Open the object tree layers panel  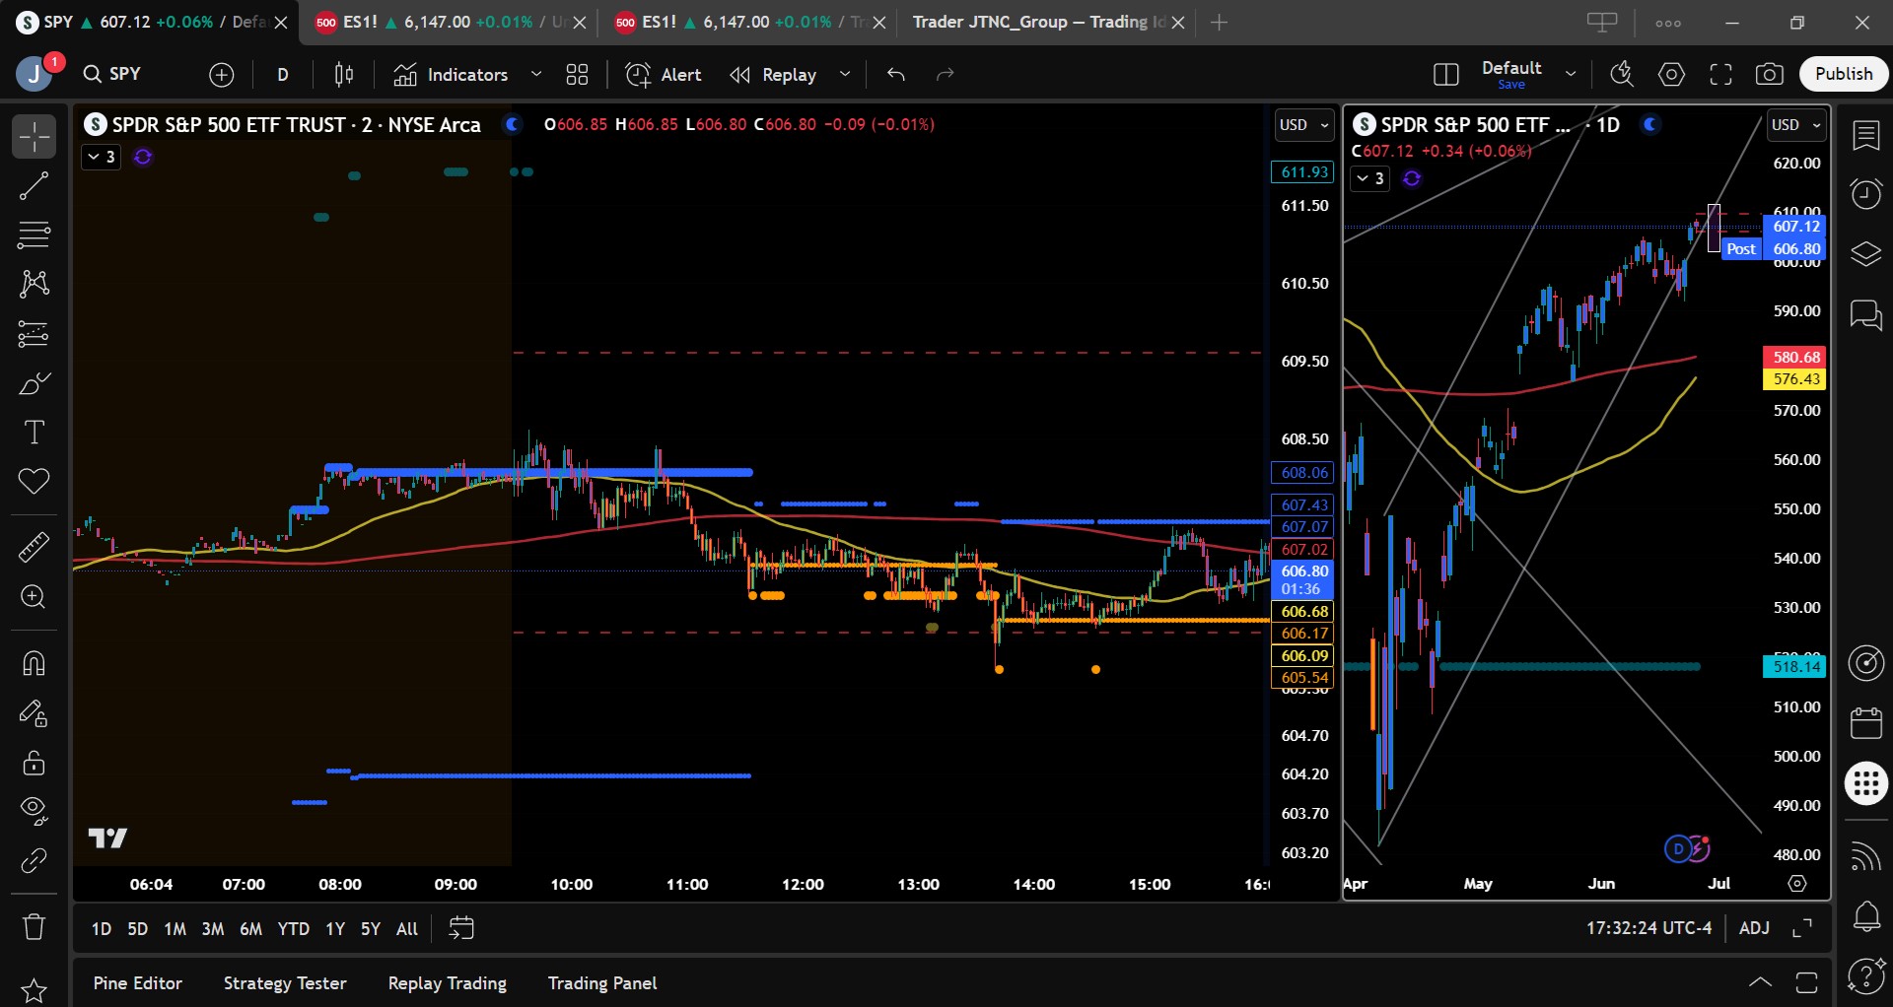(1865, 254)
